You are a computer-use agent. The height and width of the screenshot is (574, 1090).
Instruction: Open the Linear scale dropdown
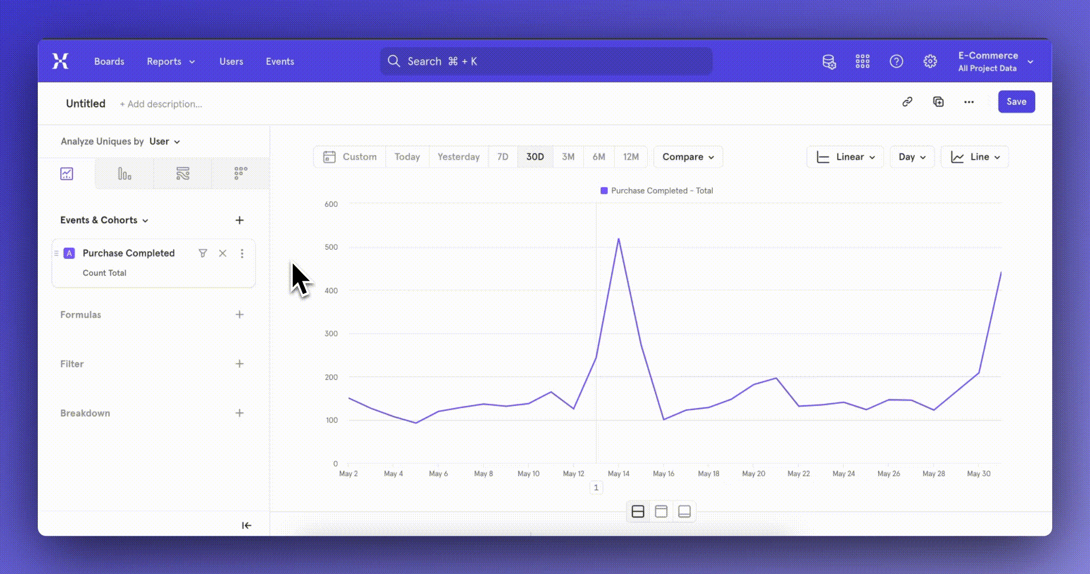coord(846,157)
